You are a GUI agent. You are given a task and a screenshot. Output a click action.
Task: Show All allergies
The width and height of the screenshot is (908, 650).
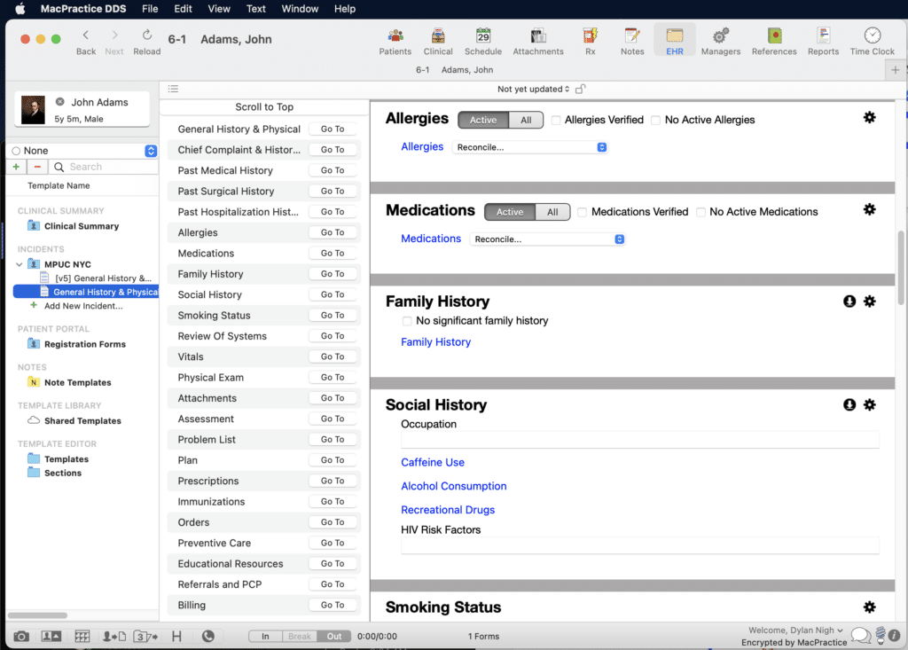(526, 120)
